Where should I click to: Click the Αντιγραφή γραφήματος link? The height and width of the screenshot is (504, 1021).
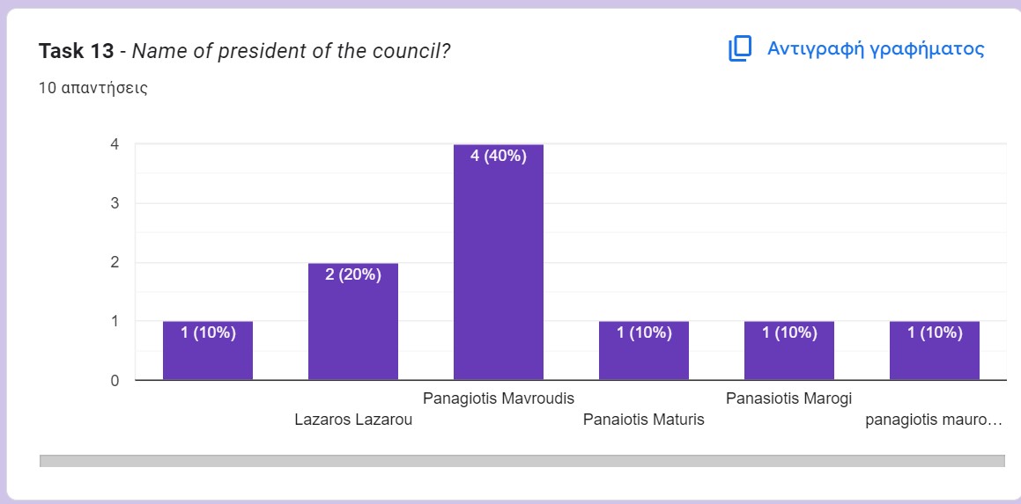875,48
